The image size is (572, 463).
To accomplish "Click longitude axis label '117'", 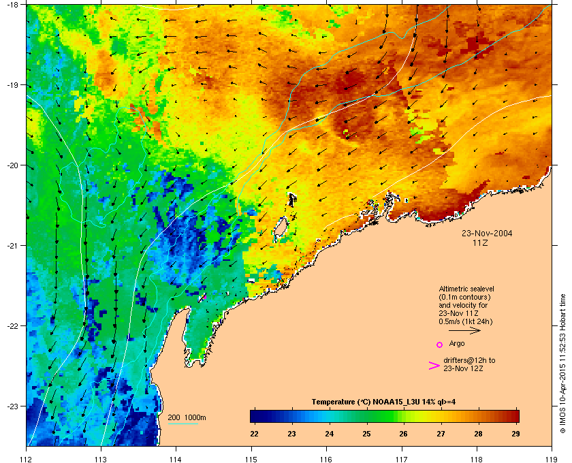I will (x=402, y=459).
